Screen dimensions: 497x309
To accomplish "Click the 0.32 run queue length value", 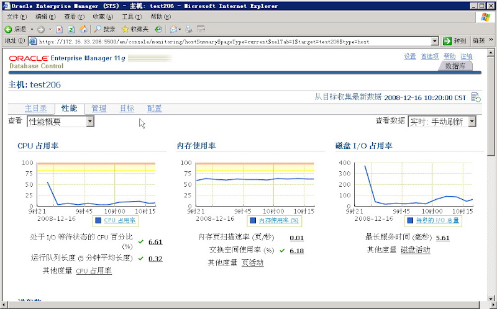I will [155, 259].
